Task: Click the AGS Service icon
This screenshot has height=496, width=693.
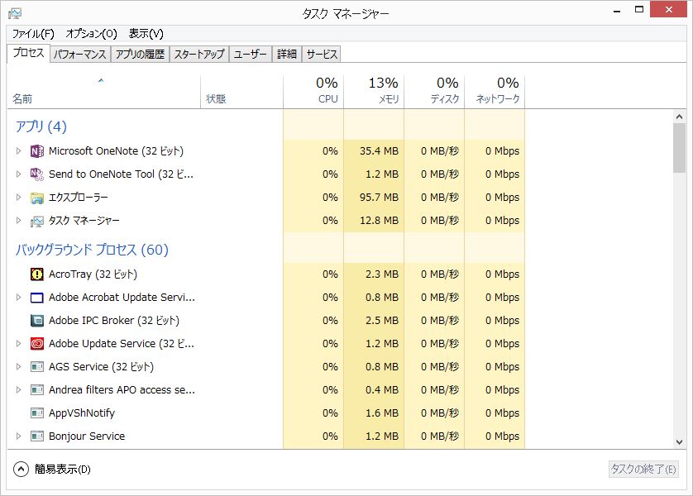Action: [x=37, y=367]
